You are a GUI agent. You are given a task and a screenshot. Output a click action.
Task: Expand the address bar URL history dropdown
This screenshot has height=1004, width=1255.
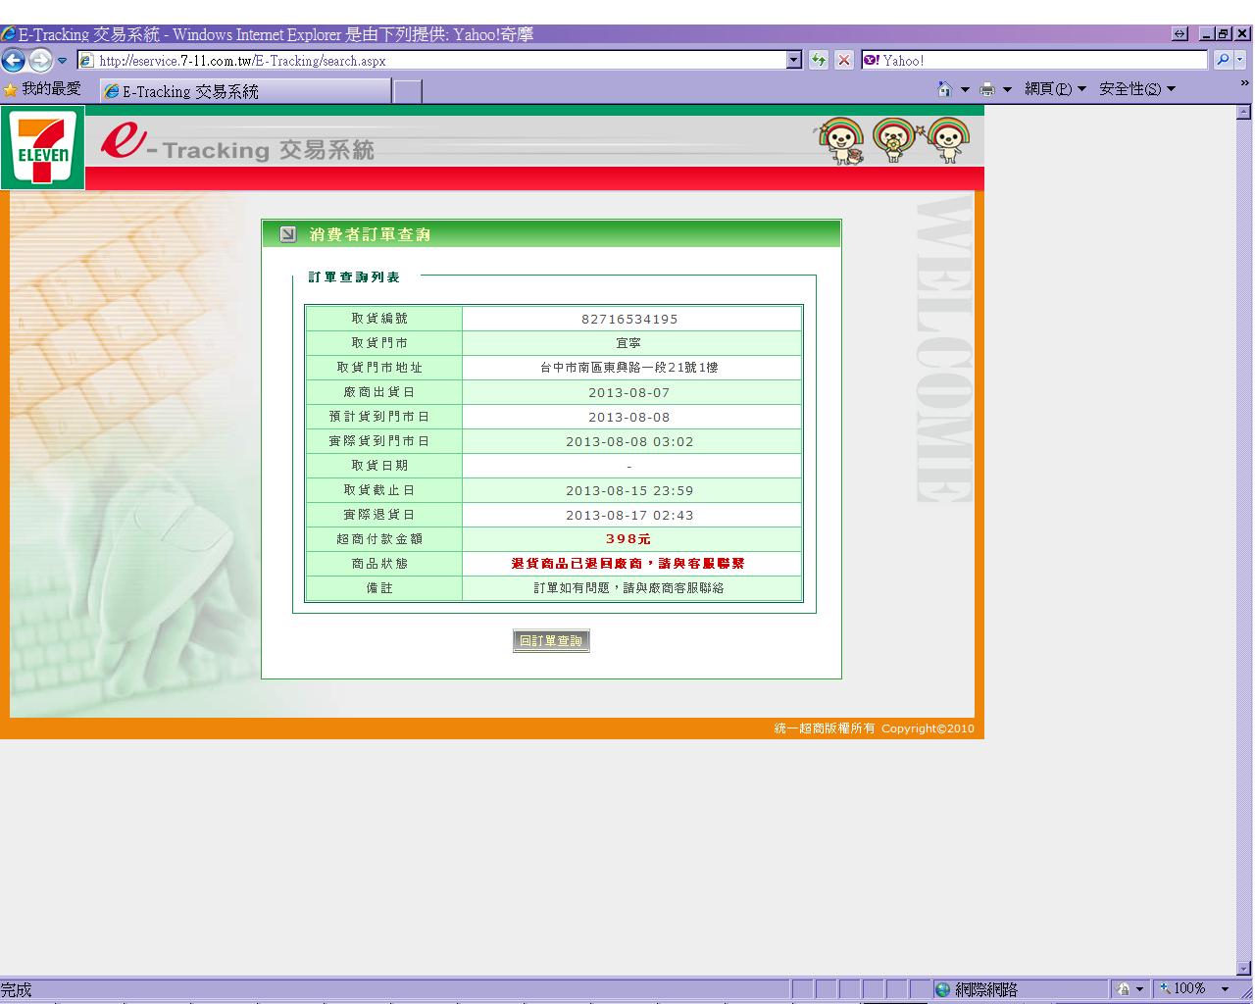click(794, 61)
